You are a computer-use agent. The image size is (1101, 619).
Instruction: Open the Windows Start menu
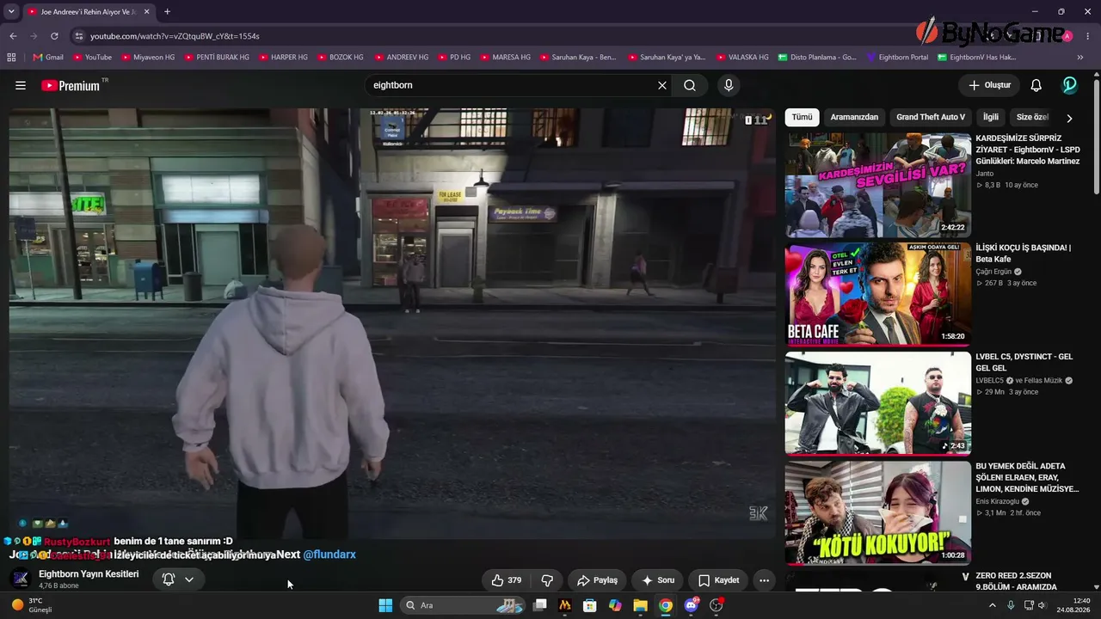(385, 605)
